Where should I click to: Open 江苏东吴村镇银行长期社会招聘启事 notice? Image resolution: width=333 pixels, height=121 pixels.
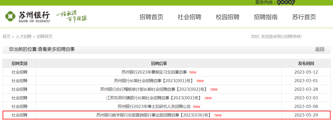pos(154,98)
